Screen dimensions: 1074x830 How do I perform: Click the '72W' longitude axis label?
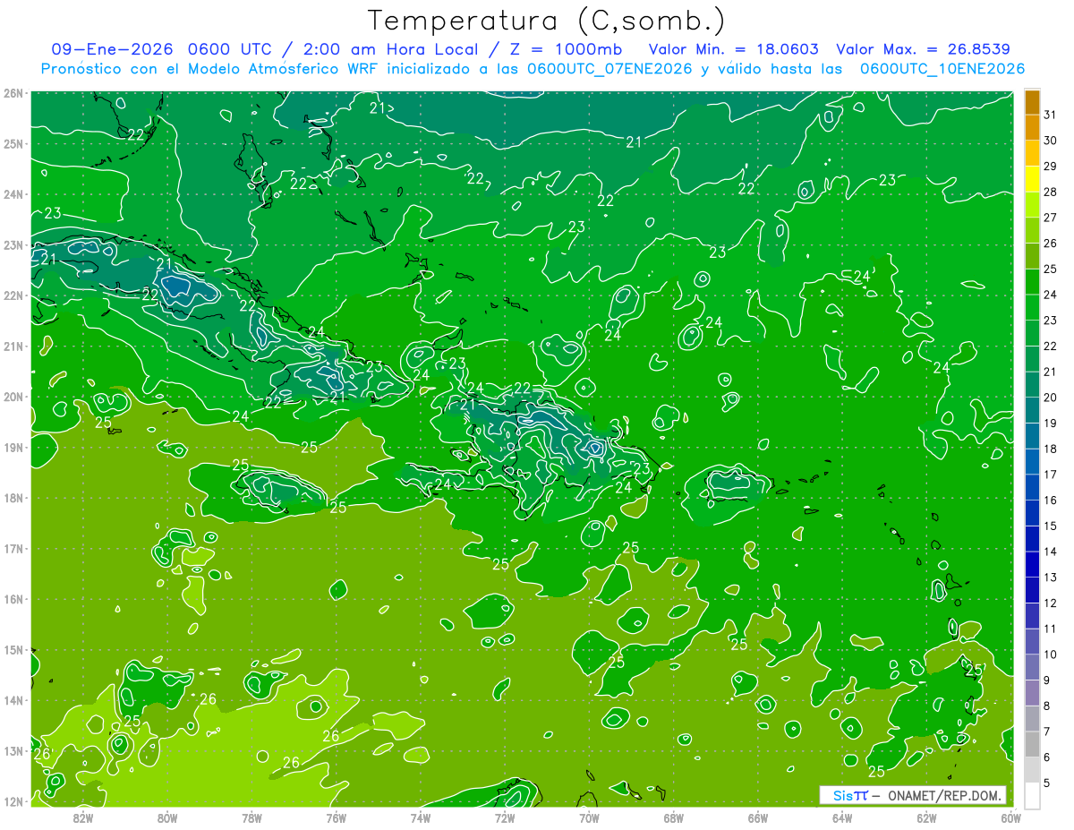click(505, 817)
